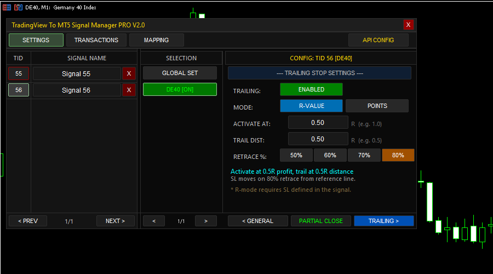
Task: Choose GLOBAL SET selection
Action: pyautogui.click(x=180, y=73)
